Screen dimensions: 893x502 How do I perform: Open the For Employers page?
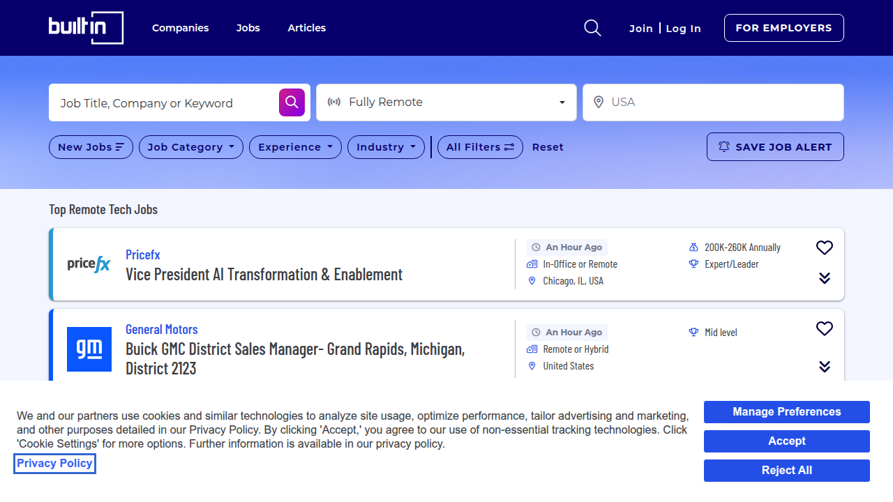tap(784, 28)
